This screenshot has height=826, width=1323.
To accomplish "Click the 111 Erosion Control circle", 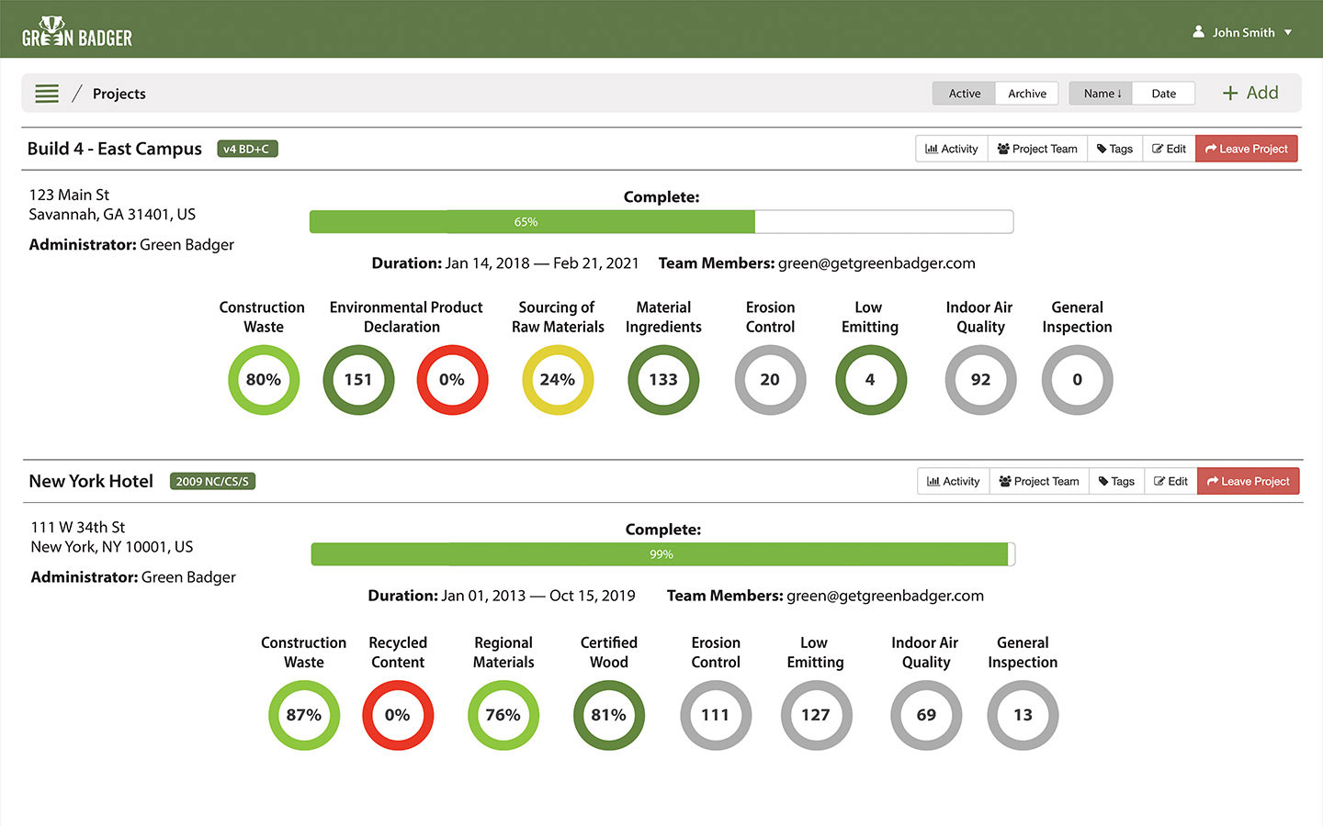I will 716,715.
